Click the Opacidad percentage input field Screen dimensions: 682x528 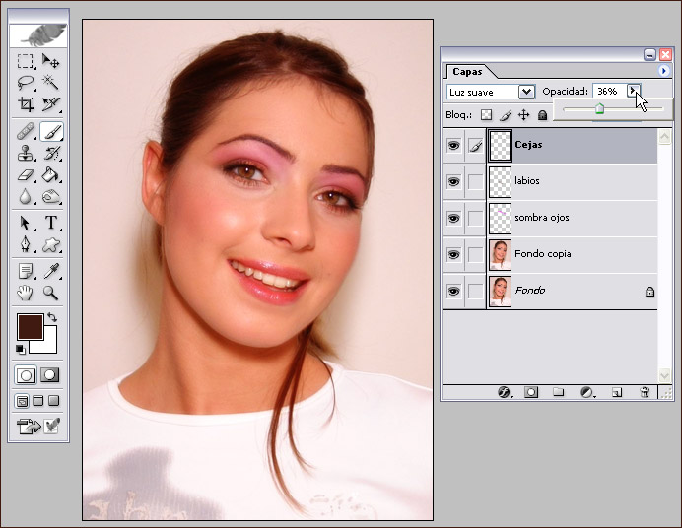[607, 92]
